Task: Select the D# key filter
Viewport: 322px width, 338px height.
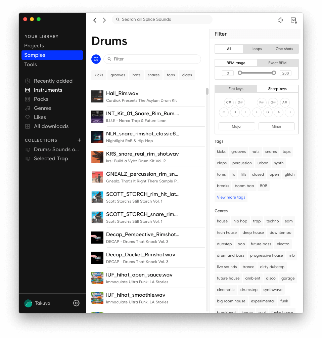Action: [x=240, y=102]
